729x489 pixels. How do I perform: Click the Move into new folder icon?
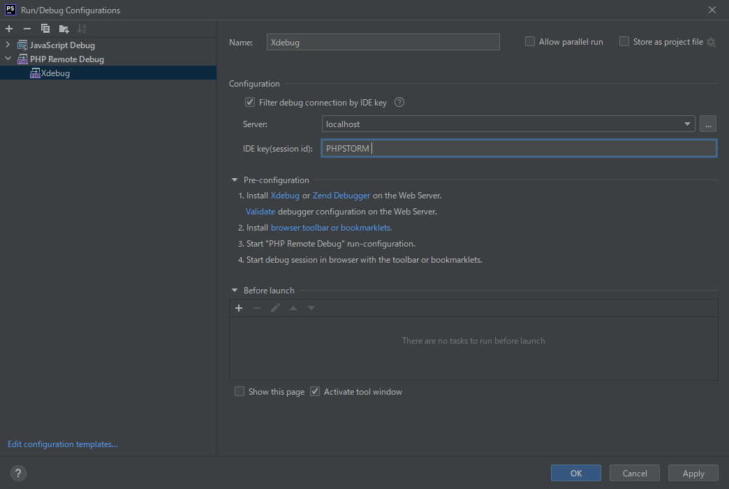[x=64, y=29]
